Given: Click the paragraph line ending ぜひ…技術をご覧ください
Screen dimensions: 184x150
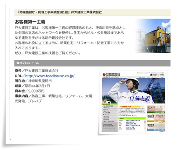Looking at the screenshot, I should pos(47,53).
